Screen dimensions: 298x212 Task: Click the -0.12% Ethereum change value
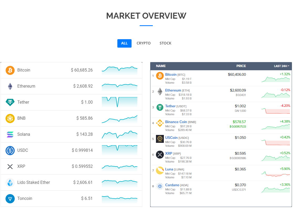click(285, 90)
